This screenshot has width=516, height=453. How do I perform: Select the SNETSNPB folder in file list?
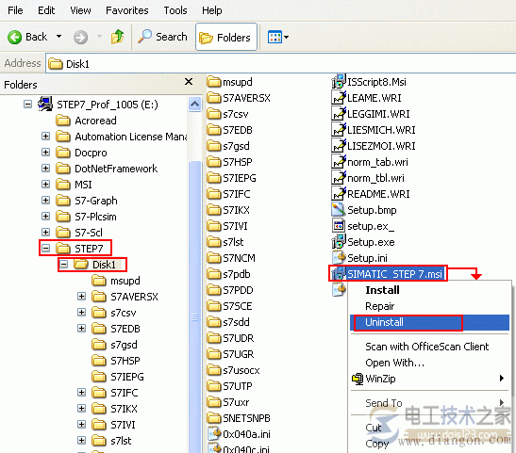[x=239, y=418]
